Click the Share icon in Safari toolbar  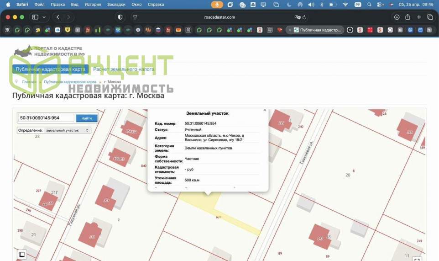408,17
